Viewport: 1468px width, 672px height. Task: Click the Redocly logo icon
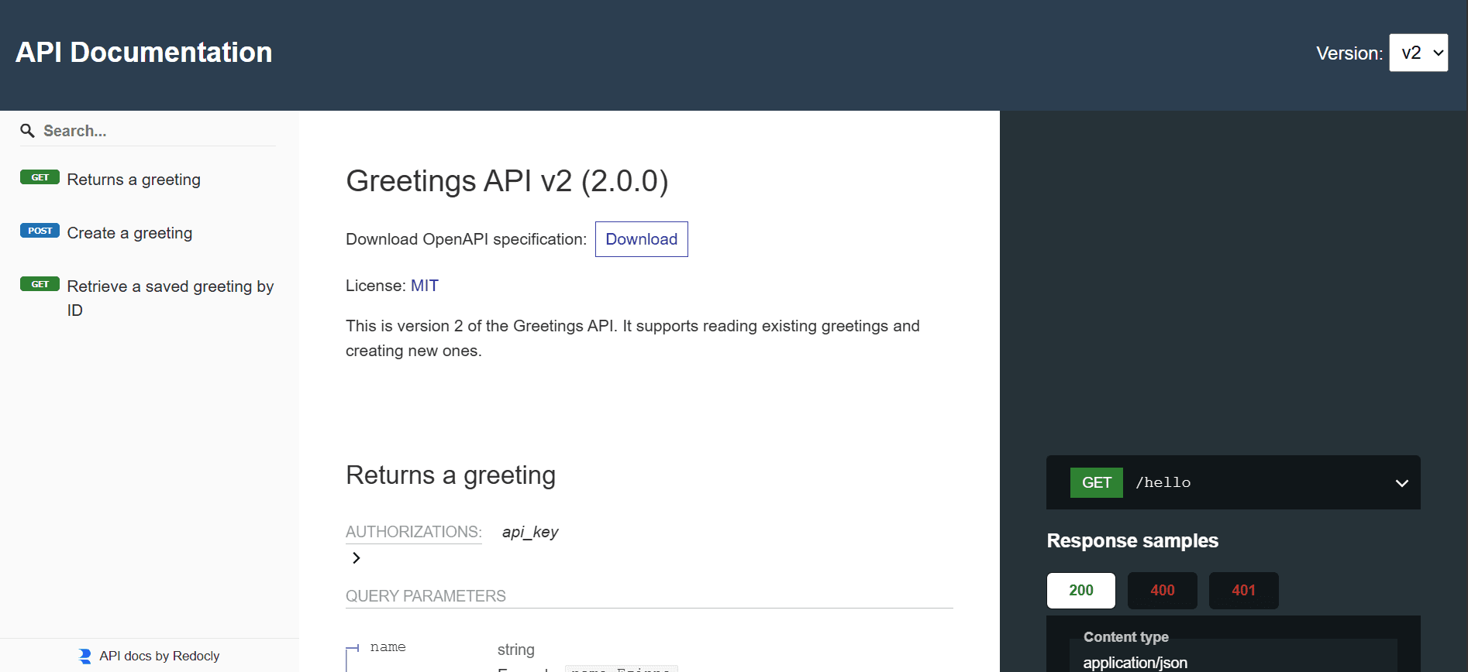[85, 656]
